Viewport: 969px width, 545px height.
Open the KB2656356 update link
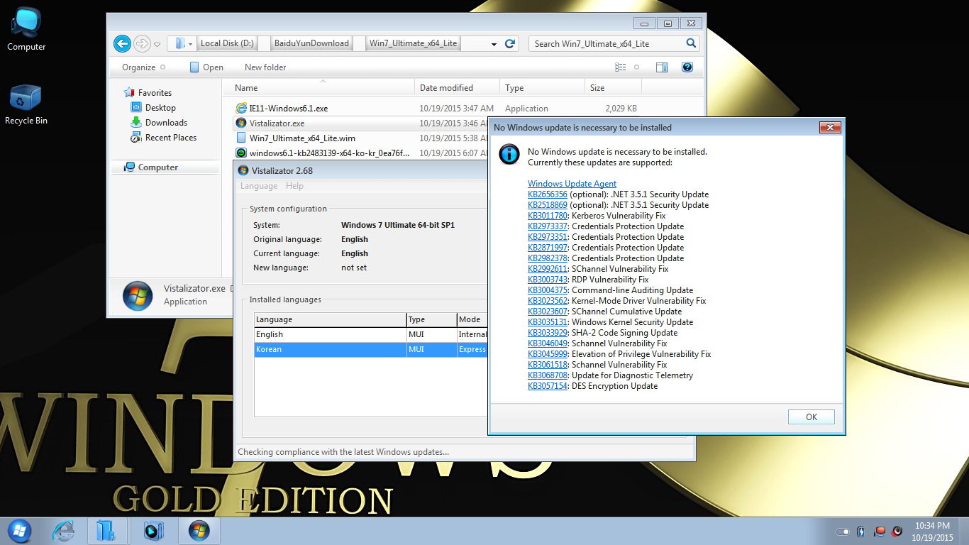point(548,194)
